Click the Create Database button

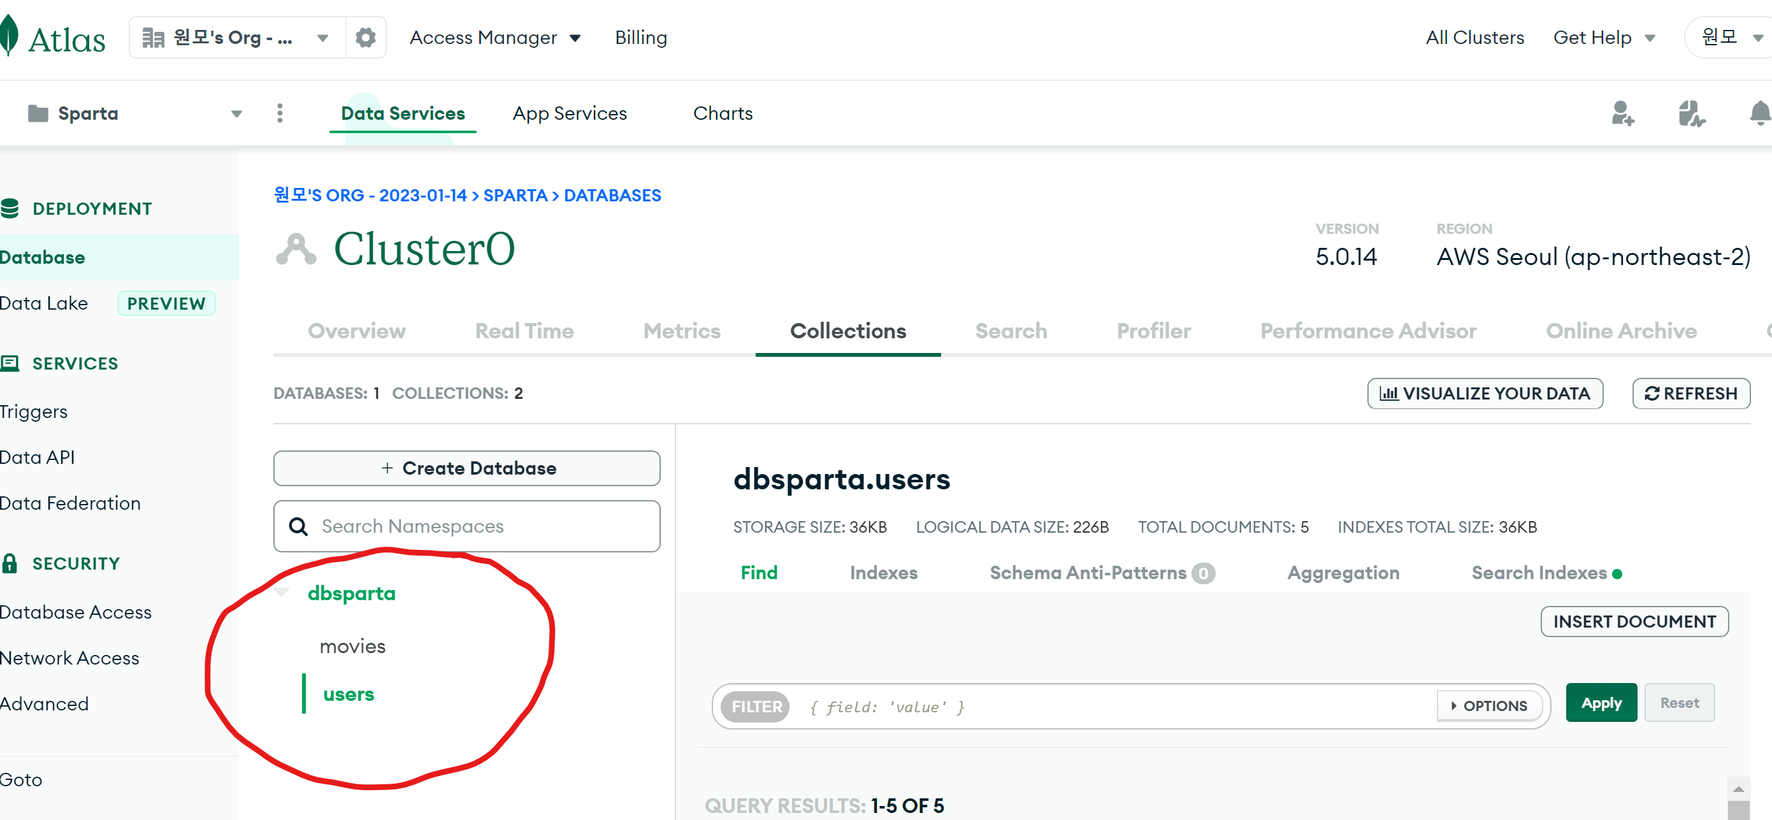click(x=466, y=468)
